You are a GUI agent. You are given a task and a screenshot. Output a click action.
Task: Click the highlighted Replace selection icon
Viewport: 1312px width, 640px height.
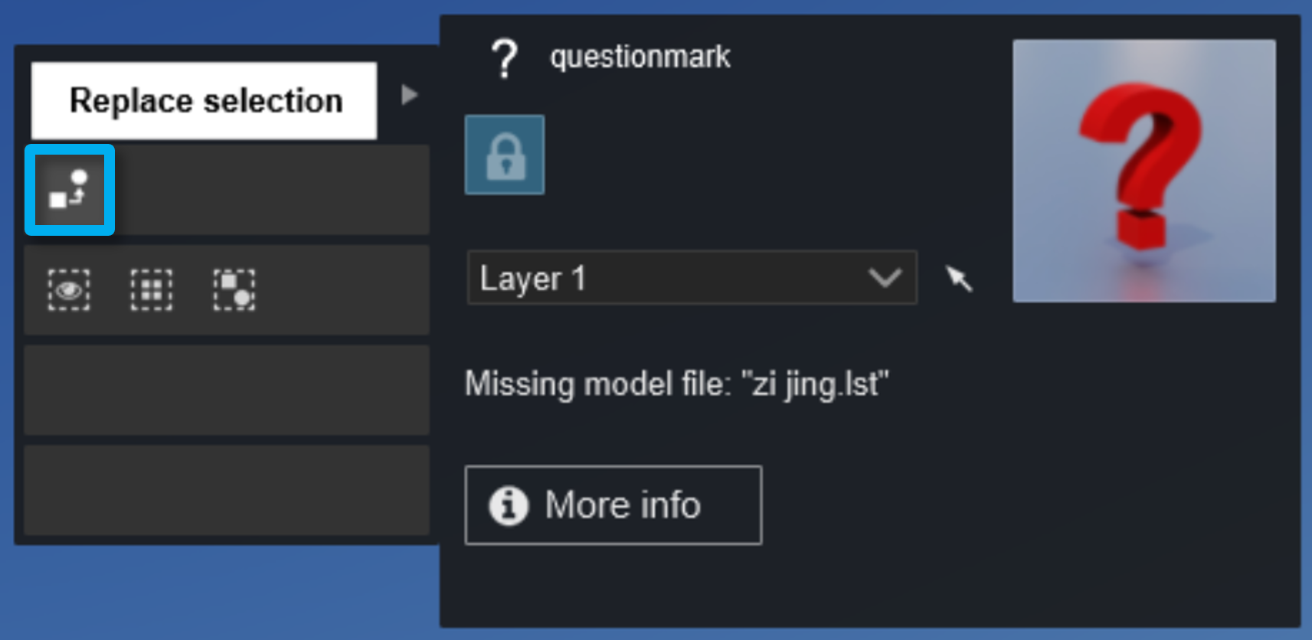pos(69,190)
